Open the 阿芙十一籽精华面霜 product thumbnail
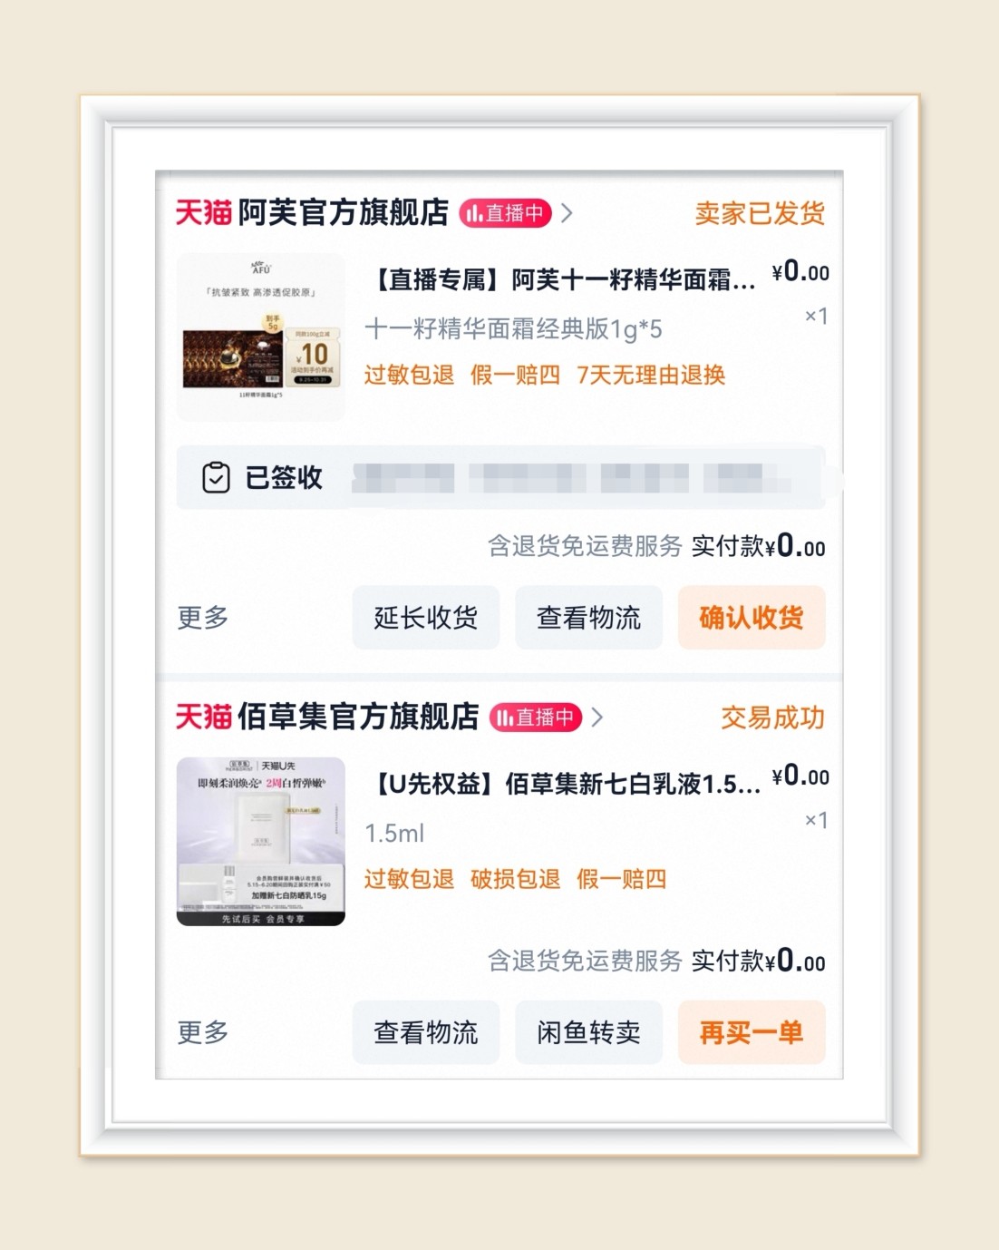999x1250 pixels. point(261,337)
